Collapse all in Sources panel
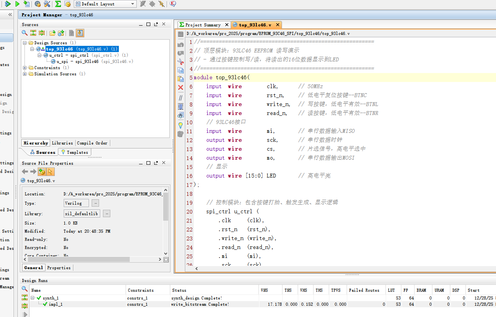The width and height of the screenshot is (496, 317). 33,33
